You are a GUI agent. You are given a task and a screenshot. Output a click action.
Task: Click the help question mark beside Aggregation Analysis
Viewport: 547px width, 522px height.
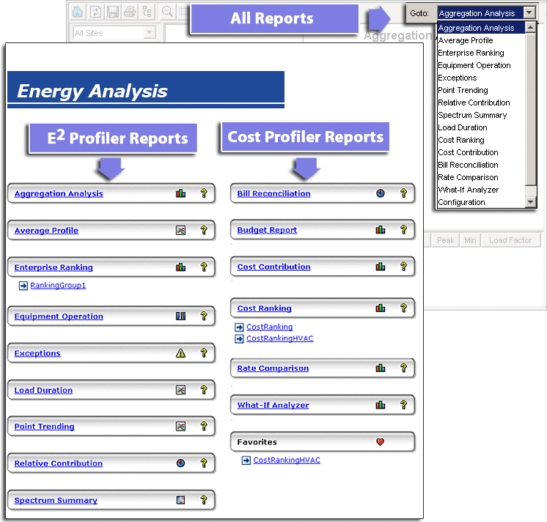pyautogui.click(x=204, y=194)
